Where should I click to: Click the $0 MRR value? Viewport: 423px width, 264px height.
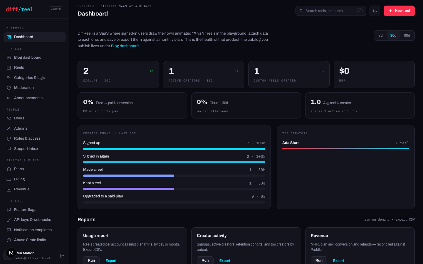click(344, 71)
